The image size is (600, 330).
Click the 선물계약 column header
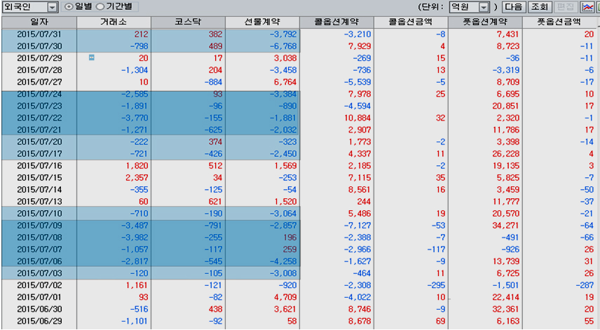pyautogui.click(x=262, y=22)
